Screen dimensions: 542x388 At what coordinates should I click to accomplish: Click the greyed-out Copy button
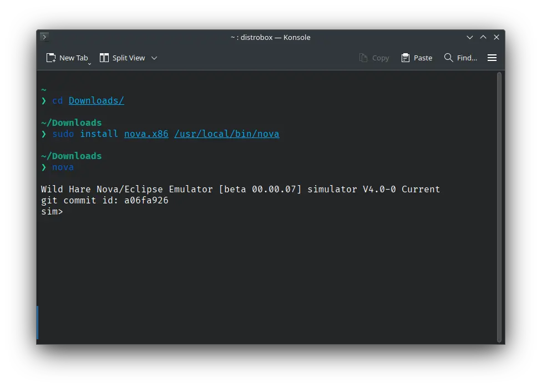coord(374,58)
